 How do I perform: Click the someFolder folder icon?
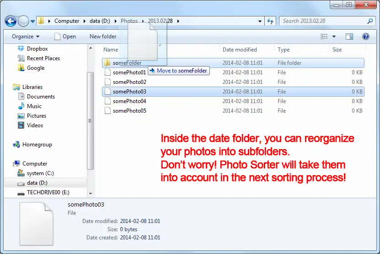(107, 63)
